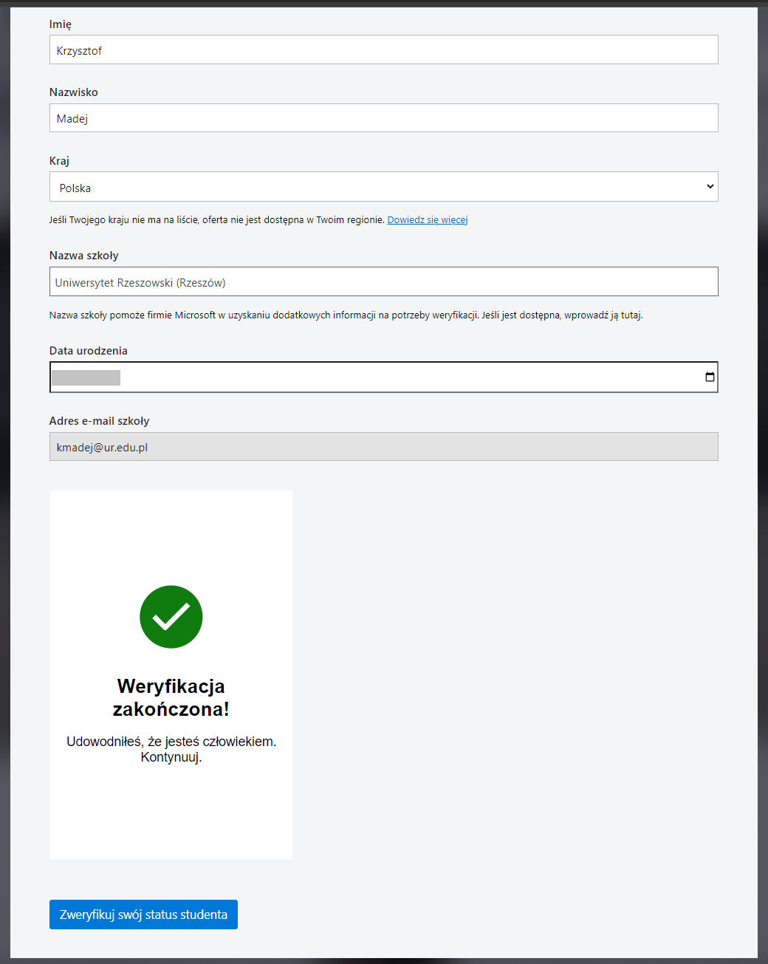Click the Data urodzenia label
The width and height of the screenshot is (768, 964).
pos(88,351)
